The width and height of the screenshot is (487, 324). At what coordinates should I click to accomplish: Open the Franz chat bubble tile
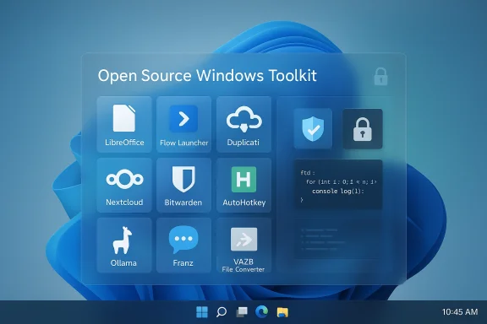183,246
